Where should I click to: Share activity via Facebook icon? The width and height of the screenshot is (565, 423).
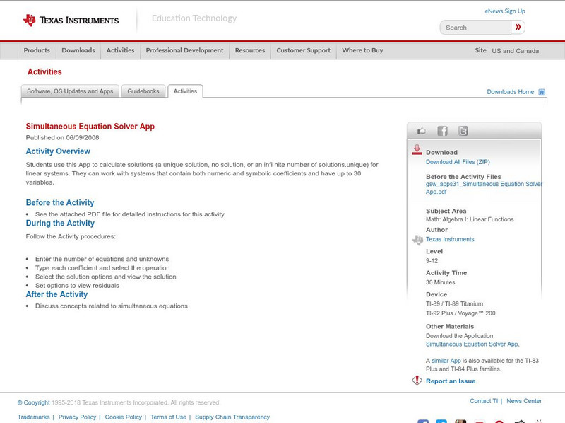[442, 131]
